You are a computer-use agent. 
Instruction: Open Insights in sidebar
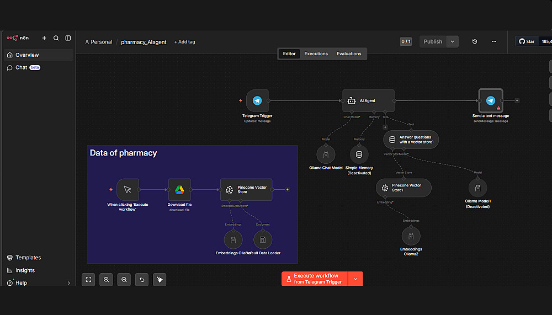tap(21, 270)
